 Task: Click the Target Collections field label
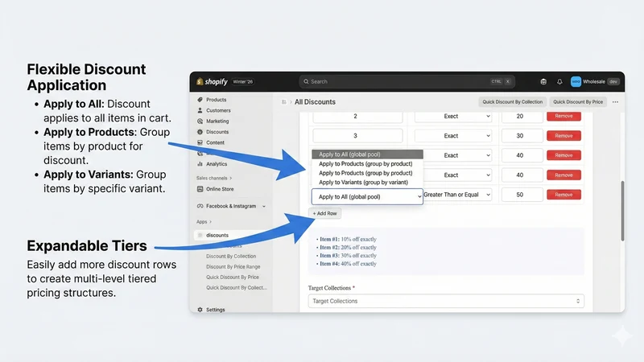(332, 288)
